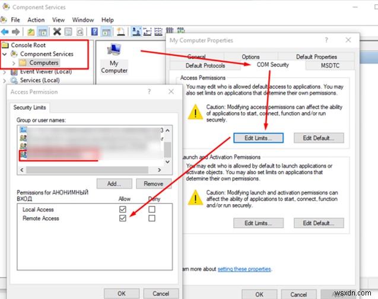
Task: Open the Window menu
Action: pos(83,20)
